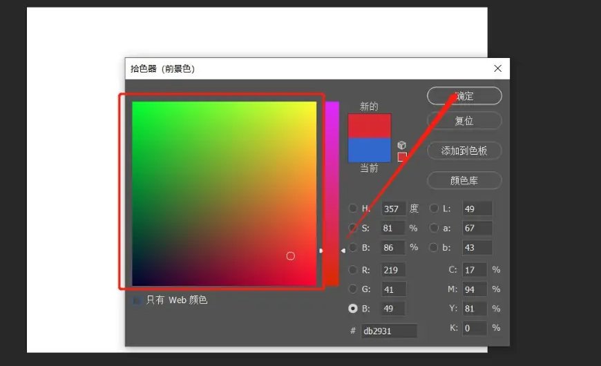Viewport: 601px width, 366px height.
Task: Select the Lab a radio button
Action: (434, 228)
